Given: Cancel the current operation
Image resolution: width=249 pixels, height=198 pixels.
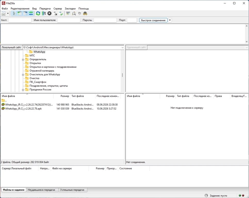Looking at the screenshot, I should (49, 13).
